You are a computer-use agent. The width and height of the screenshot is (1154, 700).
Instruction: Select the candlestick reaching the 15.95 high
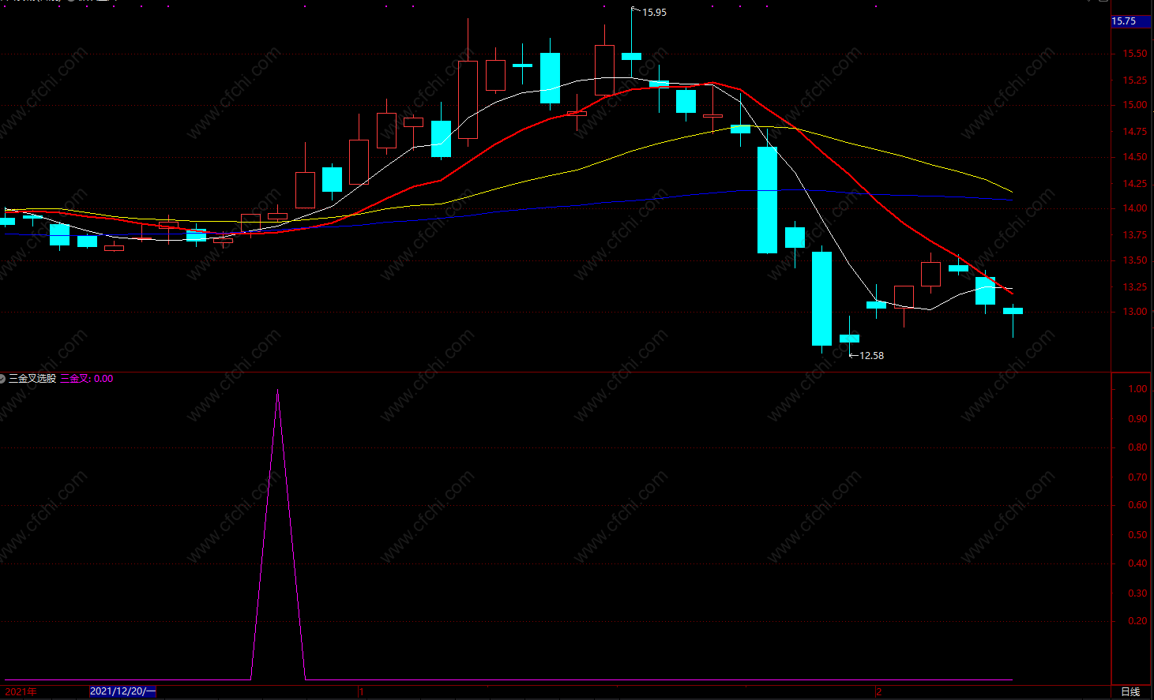click(631, 56)
